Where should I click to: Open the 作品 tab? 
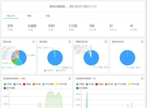coord(48,16)
